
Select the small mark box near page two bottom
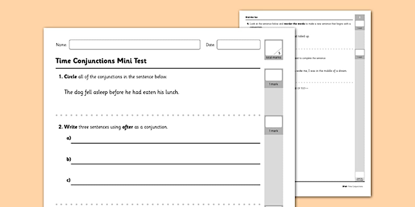[359, 175]
